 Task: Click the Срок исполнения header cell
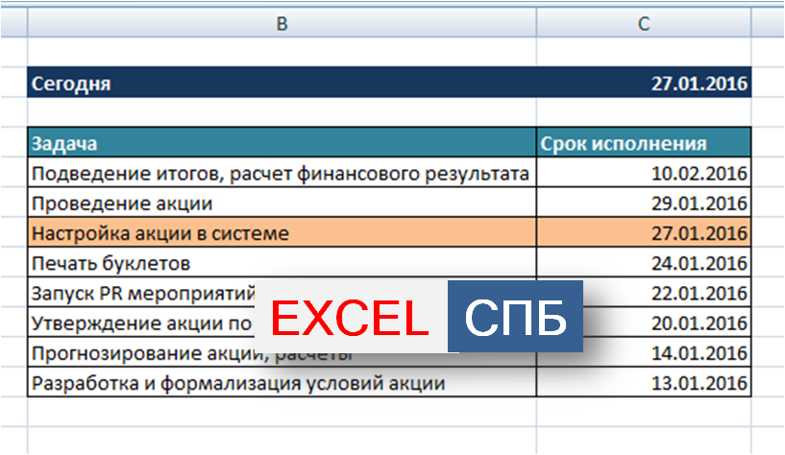[643, 144]
